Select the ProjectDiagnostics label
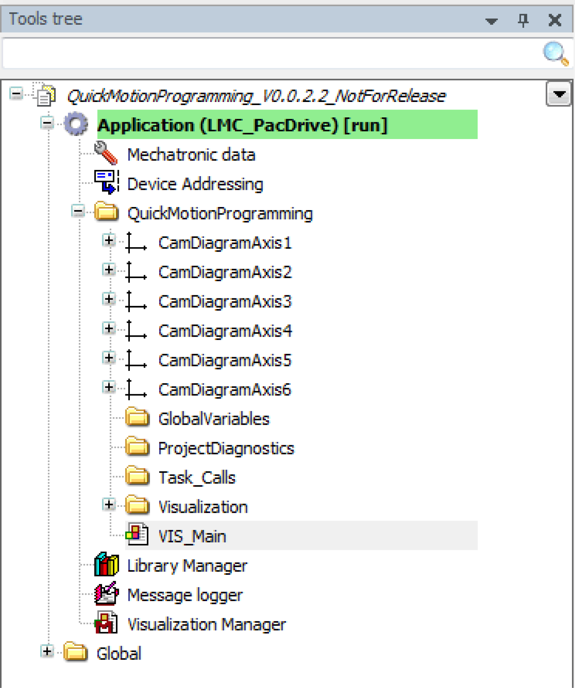This screenshot has width=575, height=688. point(226,449)
